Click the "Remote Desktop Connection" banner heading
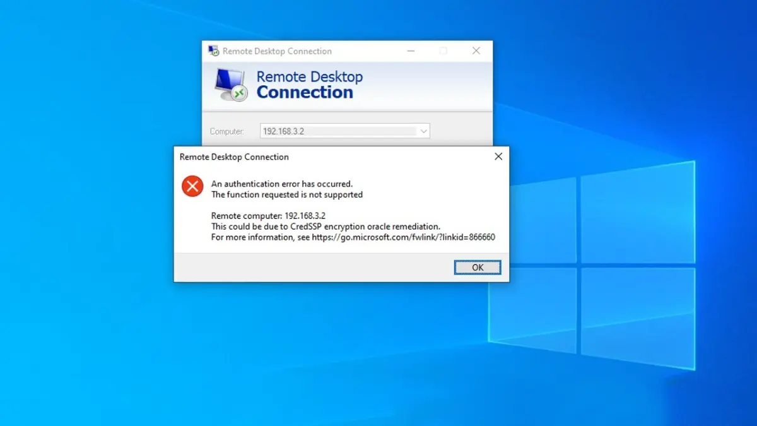The width and height of the screenshot is (757, 426). tap(309, 85)
